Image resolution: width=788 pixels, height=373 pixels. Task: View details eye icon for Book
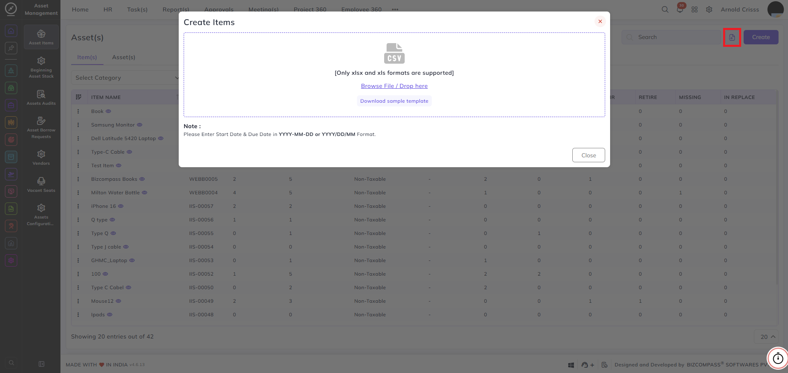[x=108, y=111]
